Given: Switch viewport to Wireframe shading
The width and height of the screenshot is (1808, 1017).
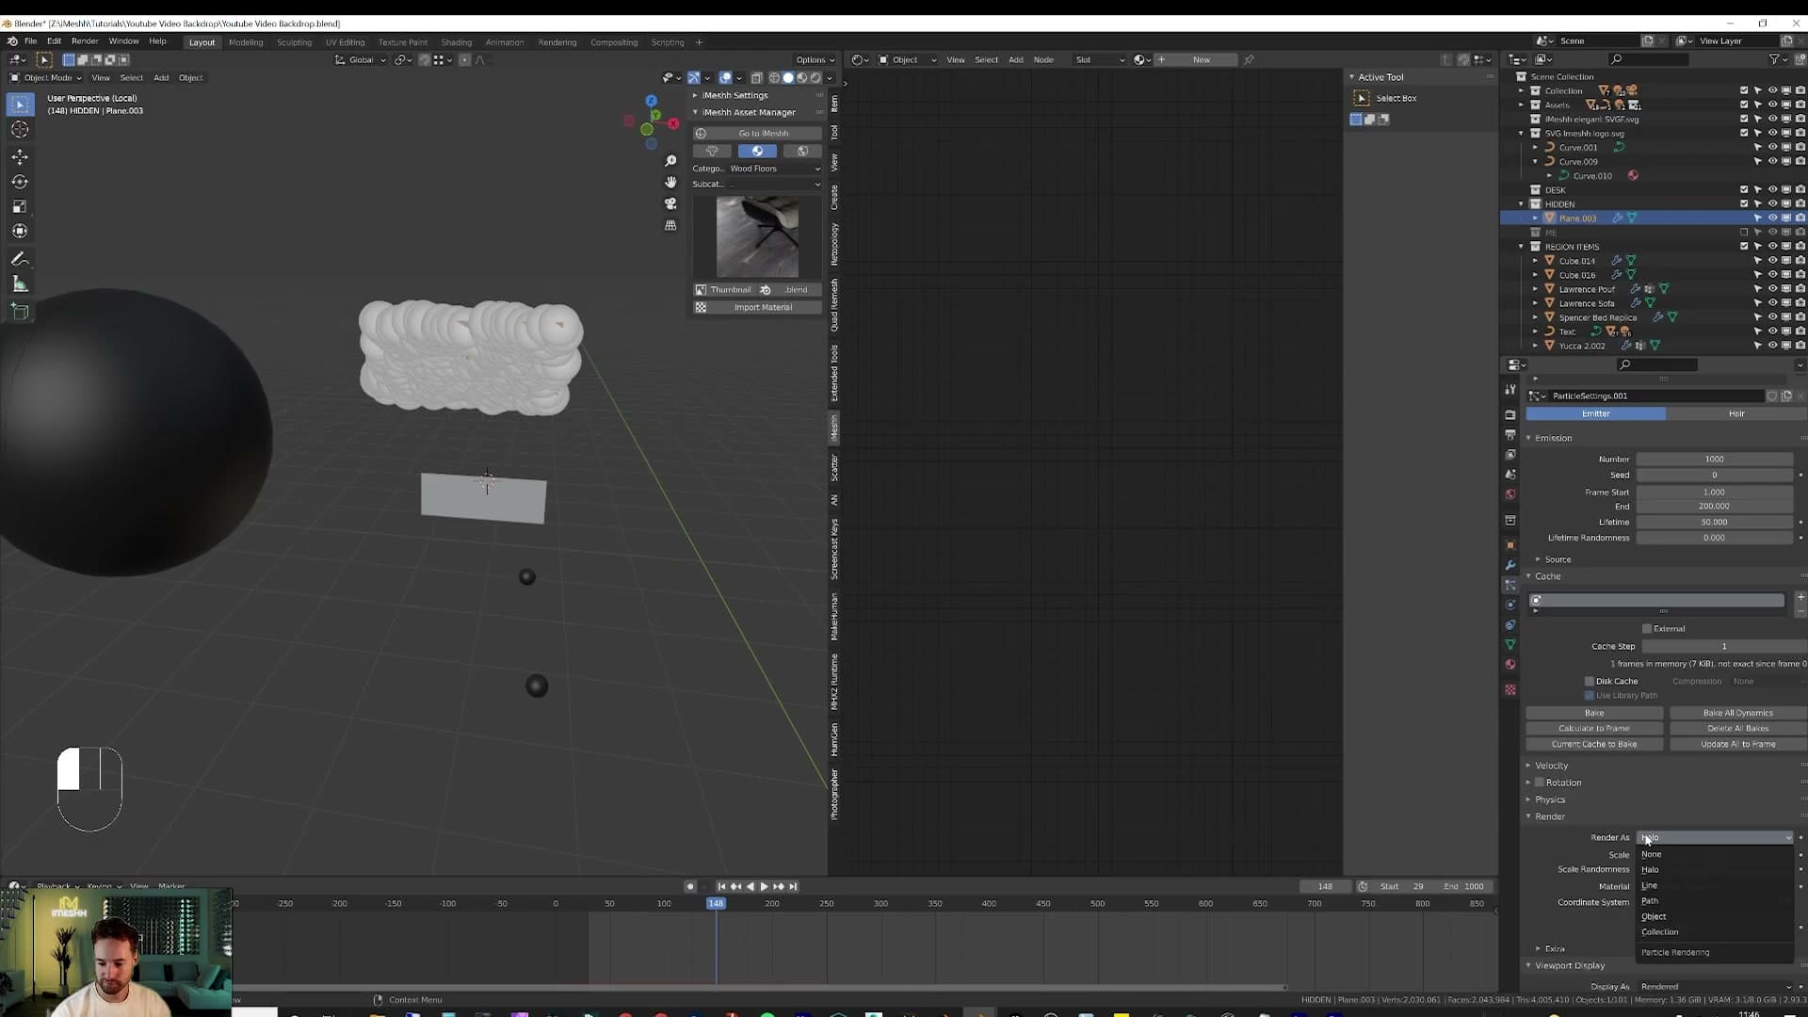Looking at the screenshot, I should [x=774, y=78].
